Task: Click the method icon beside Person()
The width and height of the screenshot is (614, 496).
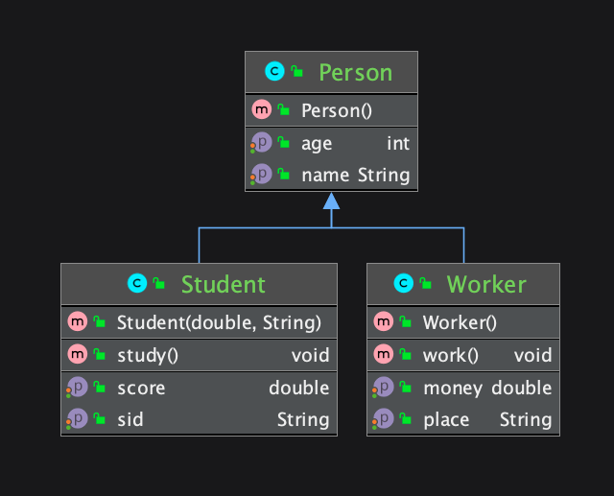Action: pos(261,110)
